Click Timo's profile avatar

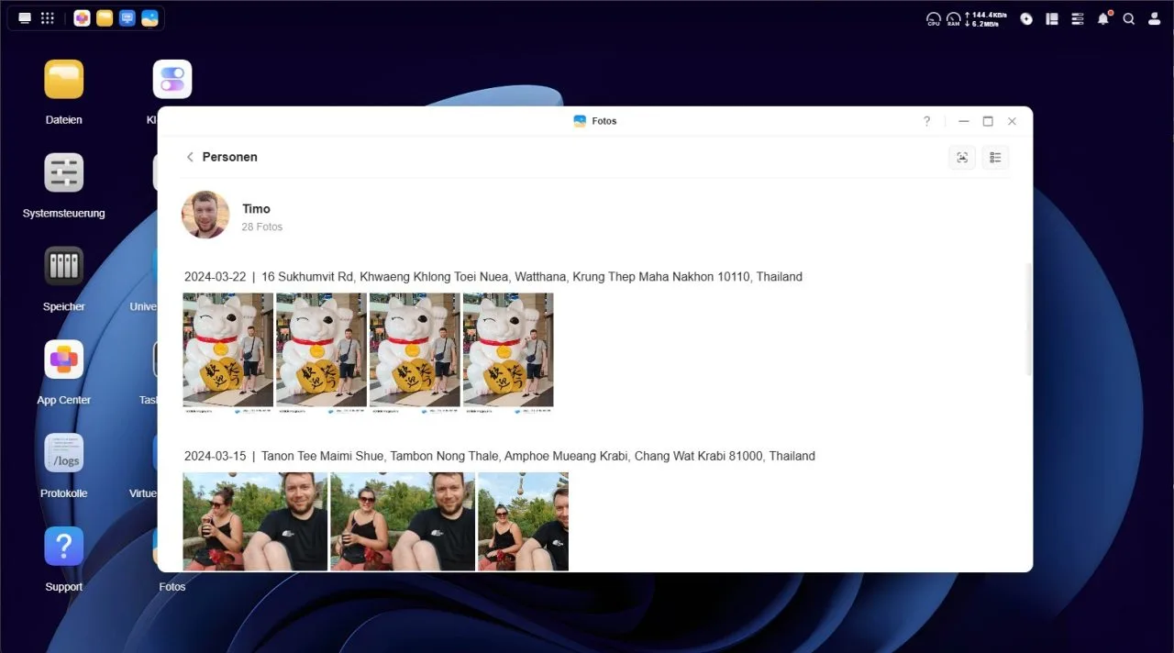(x=206, y=215)
